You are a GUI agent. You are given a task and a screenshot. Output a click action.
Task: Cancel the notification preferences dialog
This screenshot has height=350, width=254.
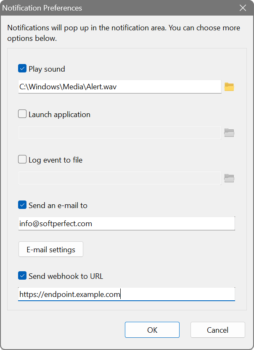coord(217,330)
